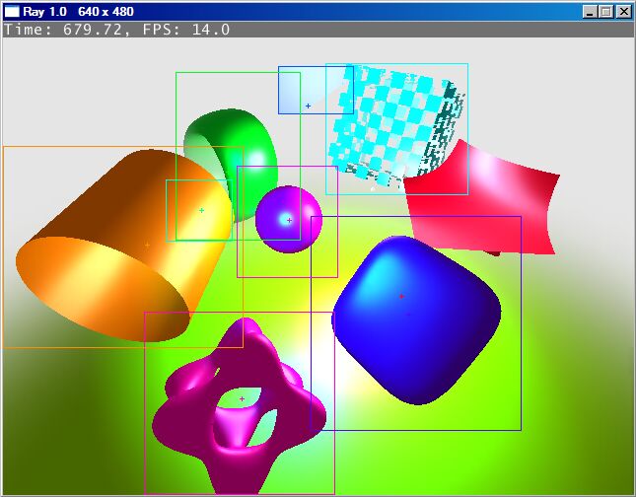Click the cross marker at purple sphere center

click(289, 220)
